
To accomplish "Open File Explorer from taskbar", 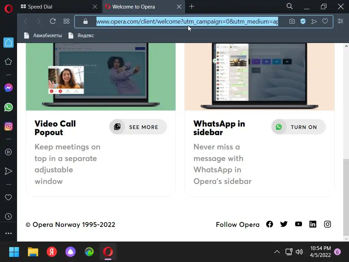I will pos(33,252).
